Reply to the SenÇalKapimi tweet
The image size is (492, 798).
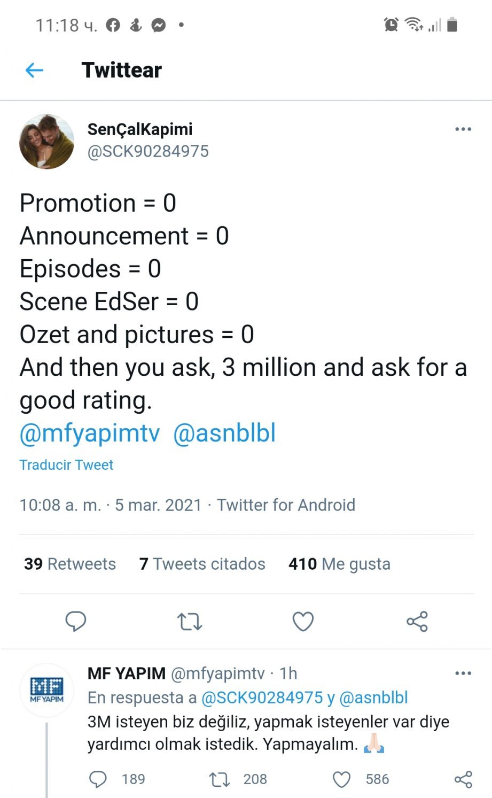pyautogui.click(x=76, y=621)
